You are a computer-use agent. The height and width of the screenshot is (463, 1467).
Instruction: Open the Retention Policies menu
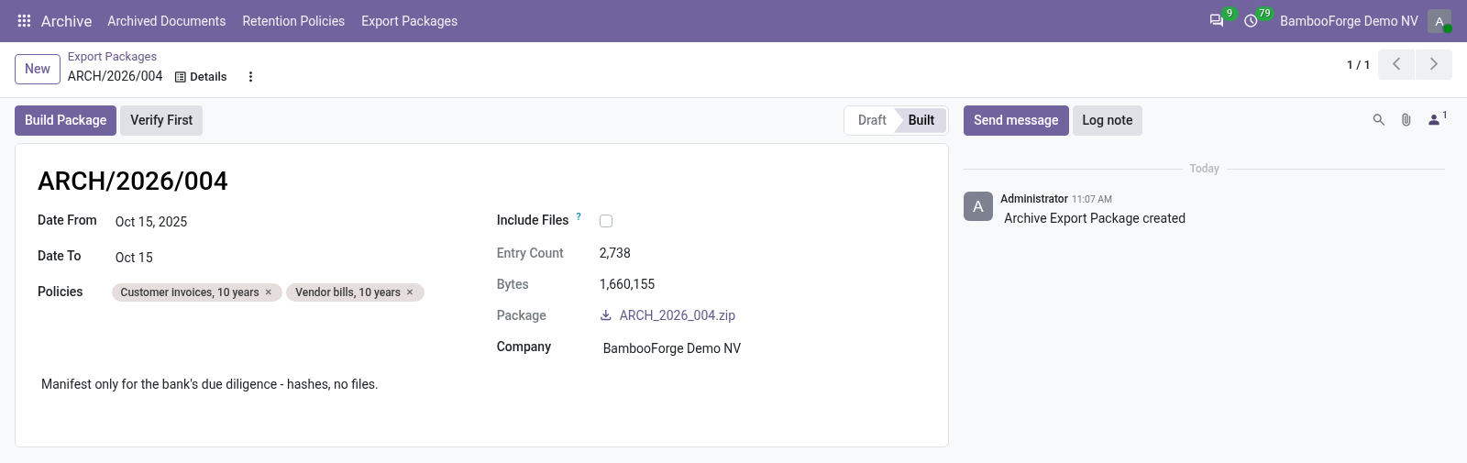point(293,21)
